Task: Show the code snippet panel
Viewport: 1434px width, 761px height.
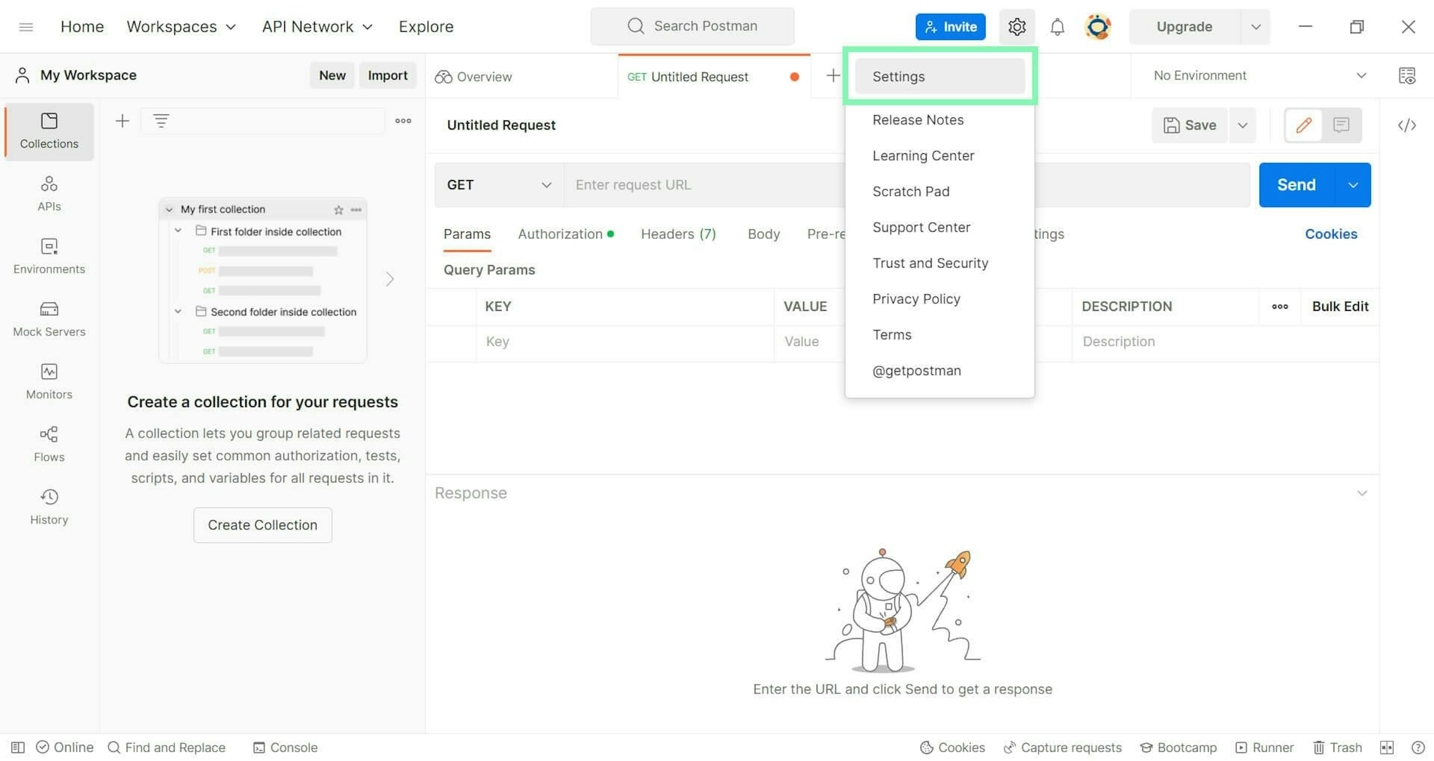Action: point(1407,125)
